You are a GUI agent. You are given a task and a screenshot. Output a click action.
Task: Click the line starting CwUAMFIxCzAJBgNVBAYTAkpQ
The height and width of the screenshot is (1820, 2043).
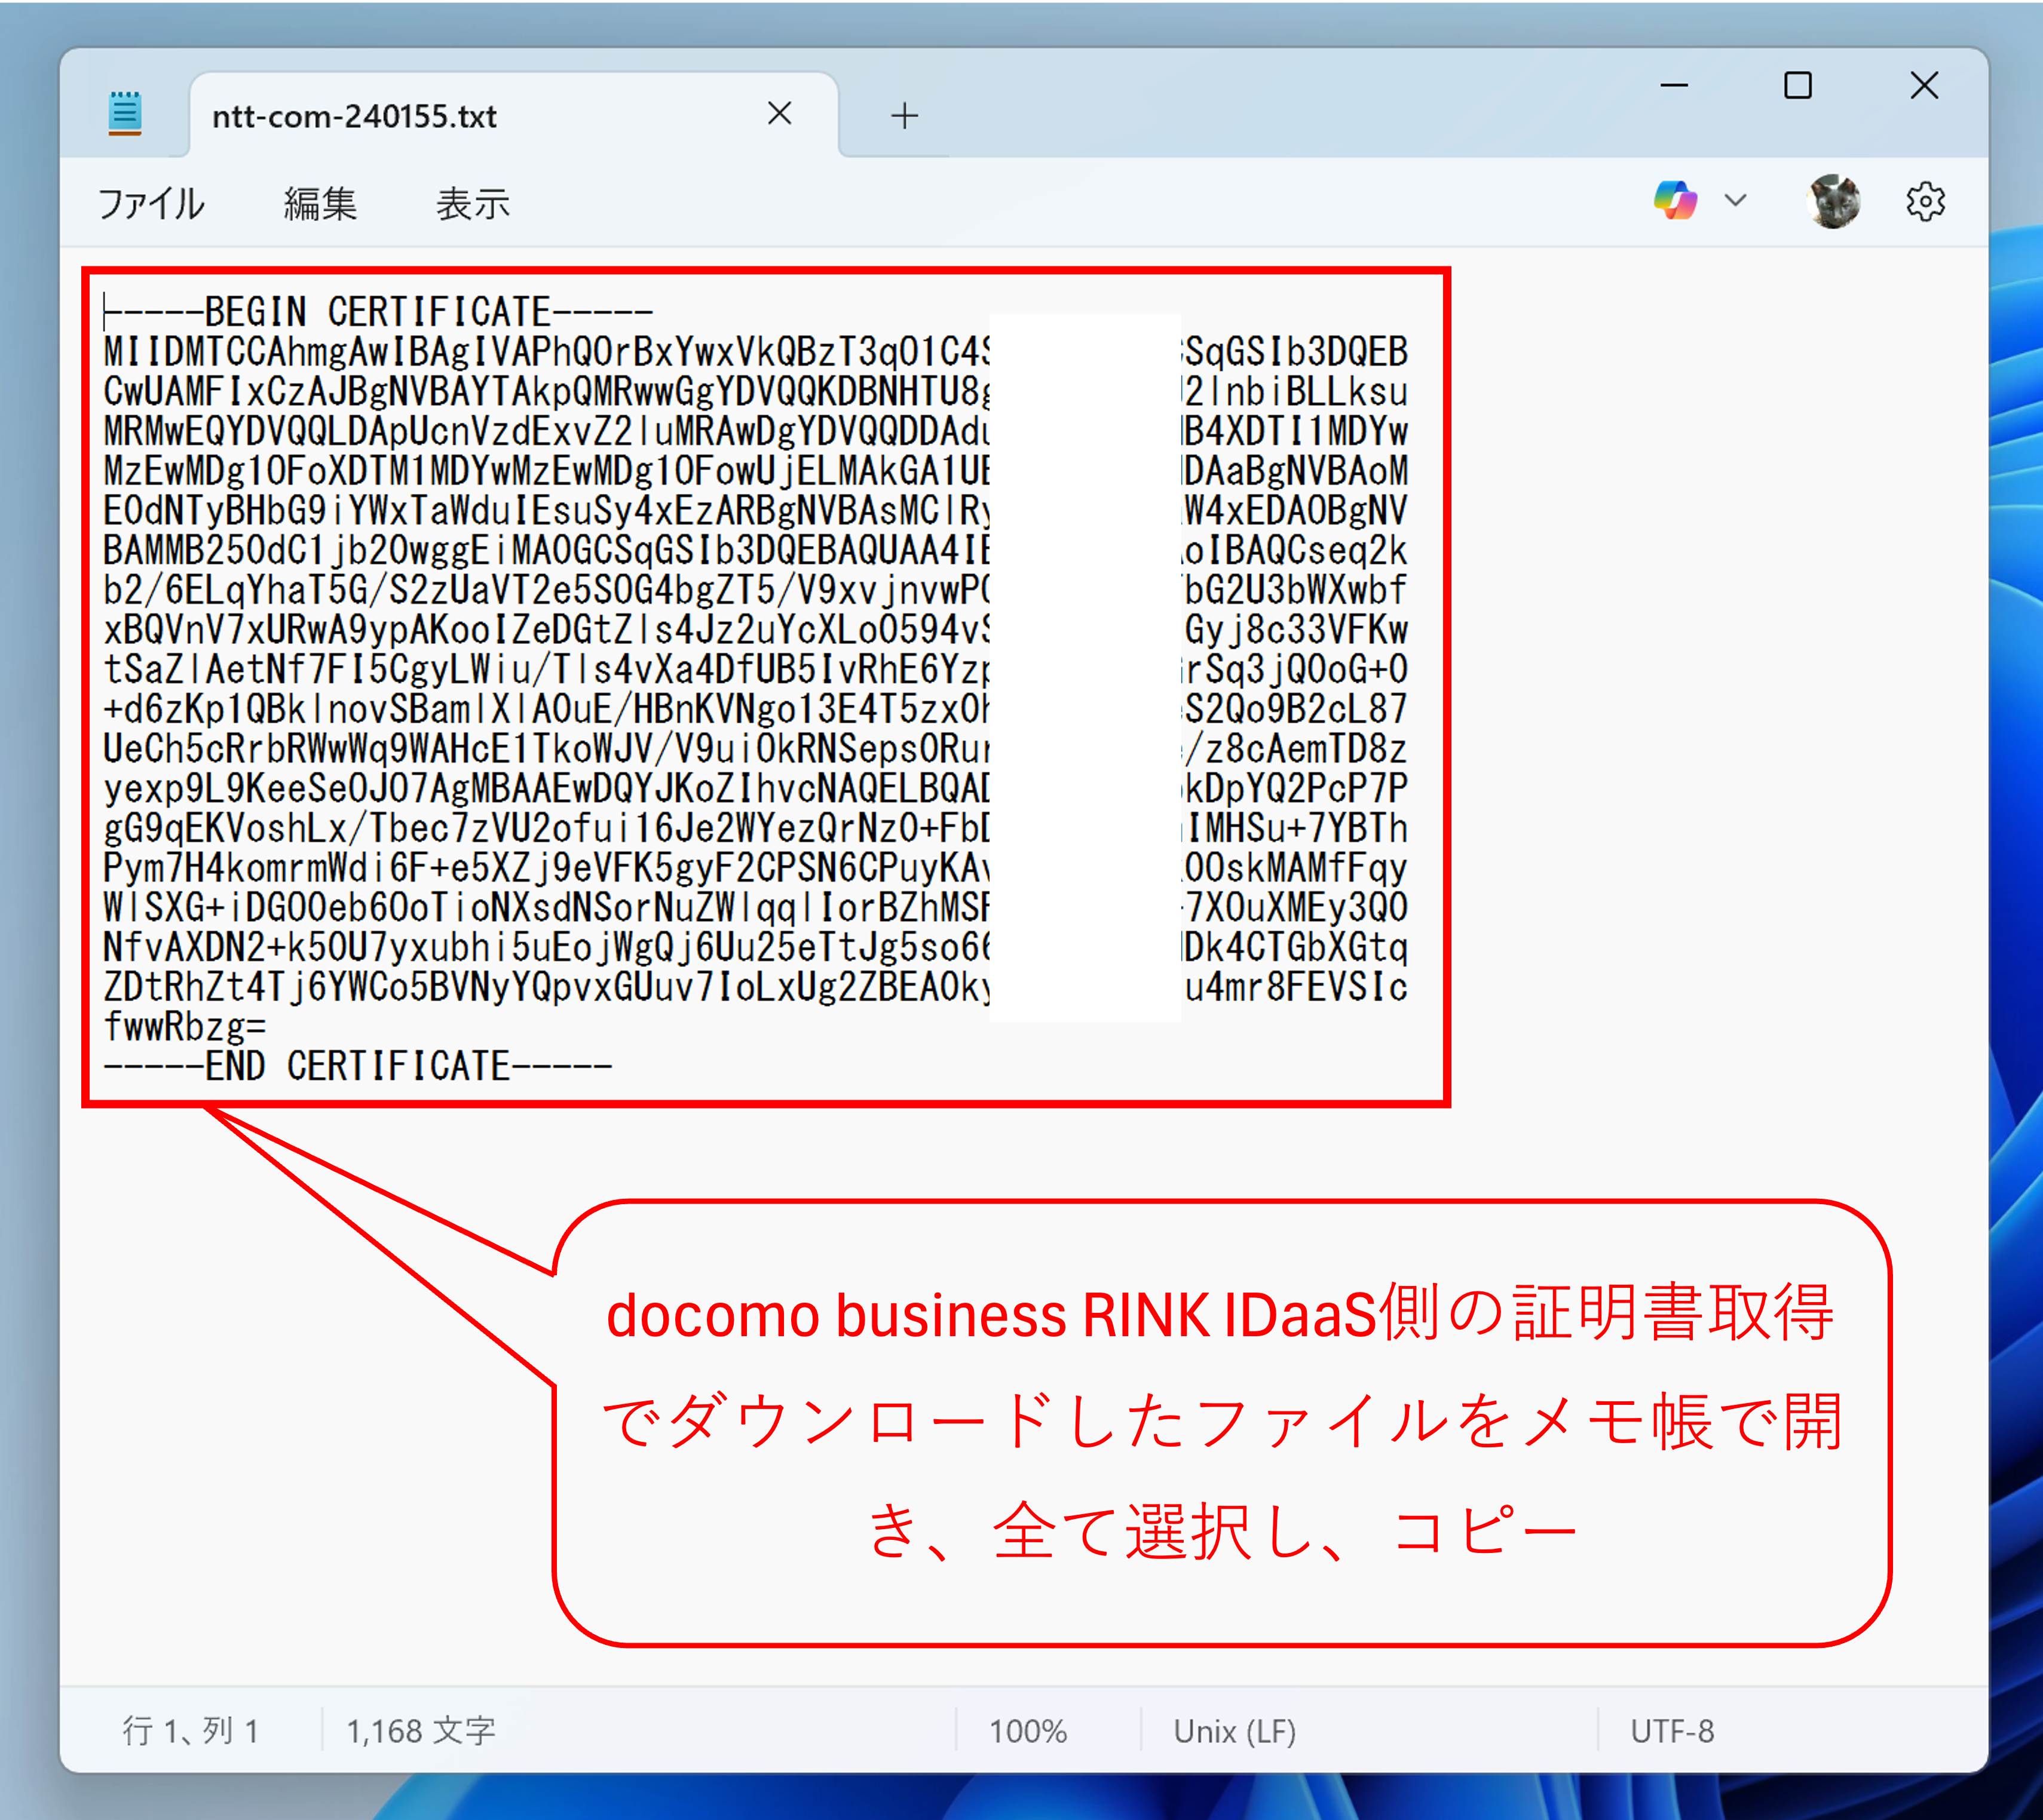point(755,392)
